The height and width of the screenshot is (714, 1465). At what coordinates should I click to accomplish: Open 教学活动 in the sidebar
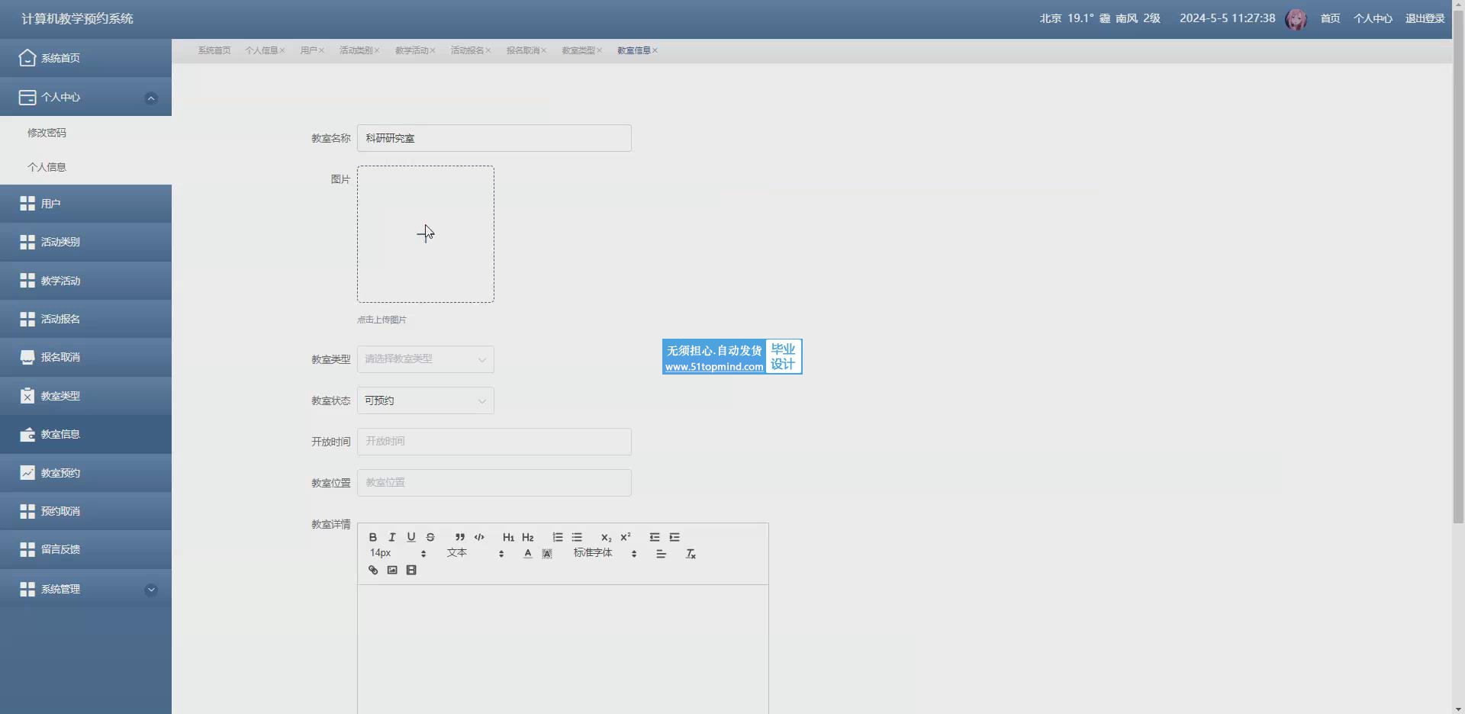tap(85, 281)
